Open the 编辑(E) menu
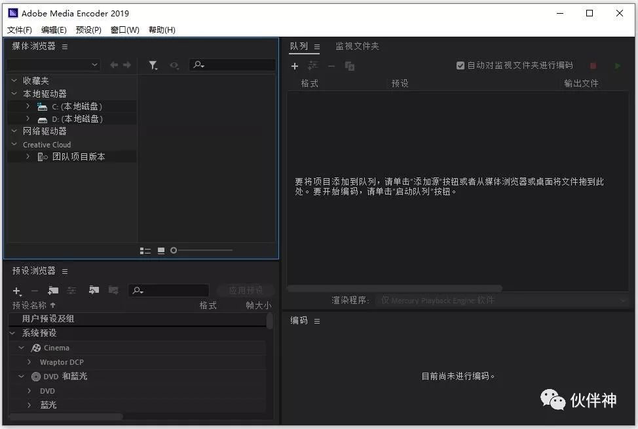The height and width of the screenshot is (429, 638). coord(54,29)
